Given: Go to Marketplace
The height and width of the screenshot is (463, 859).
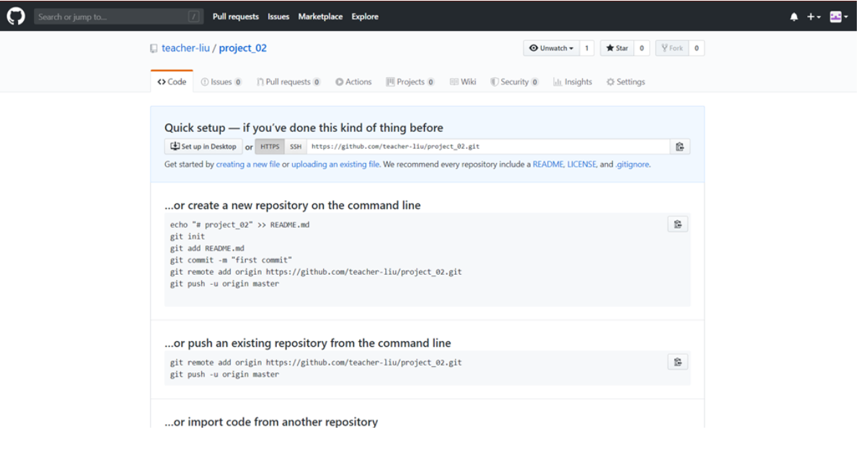Looking at the screenshot, I should coord(320,17).
